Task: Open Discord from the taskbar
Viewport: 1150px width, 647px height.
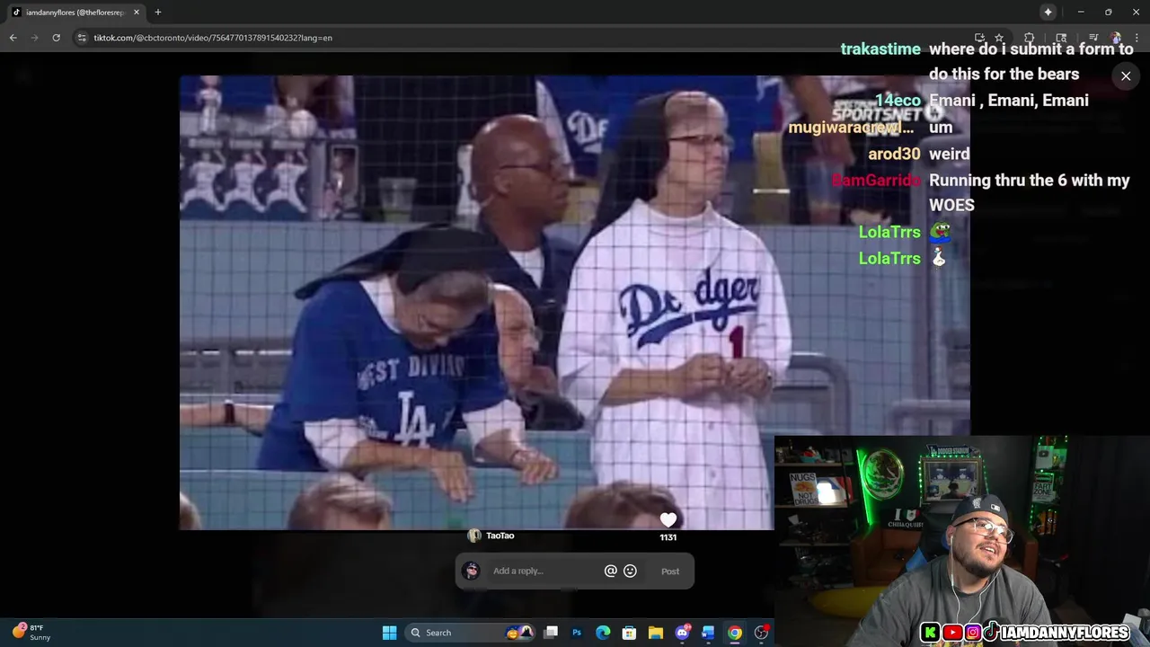Action: (x=682, y=633)
